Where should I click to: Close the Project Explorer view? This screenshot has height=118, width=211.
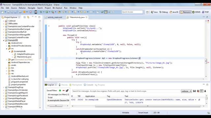coord(19,17)
